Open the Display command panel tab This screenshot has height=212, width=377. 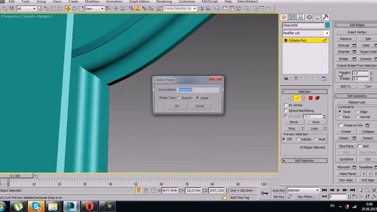coord(317,17)
